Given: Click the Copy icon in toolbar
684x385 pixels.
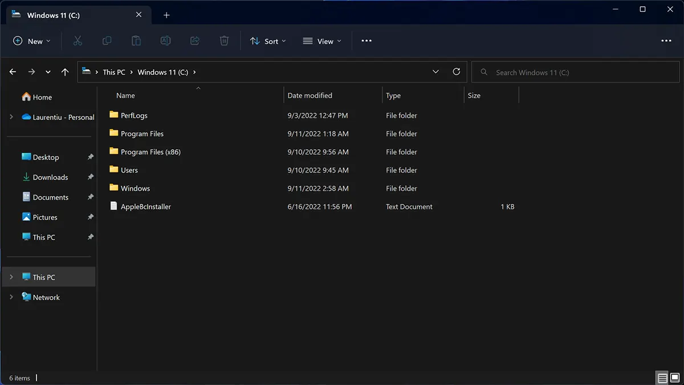Looking at the screenshot, I should tap(107, 41).
